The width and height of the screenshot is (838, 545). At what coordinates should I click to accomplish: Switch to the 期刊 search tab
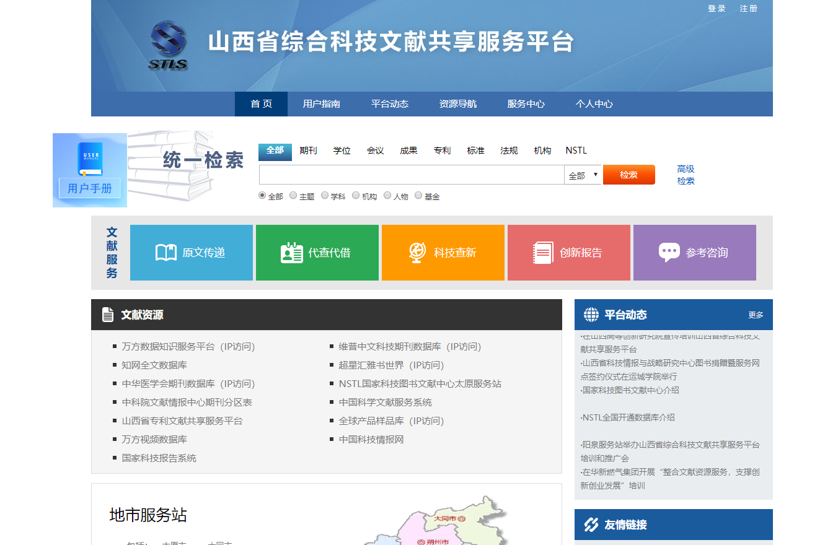pyautogui.click(x=309, y=150)
